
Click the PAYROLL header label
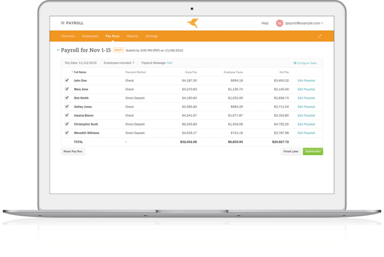[75, 23]
